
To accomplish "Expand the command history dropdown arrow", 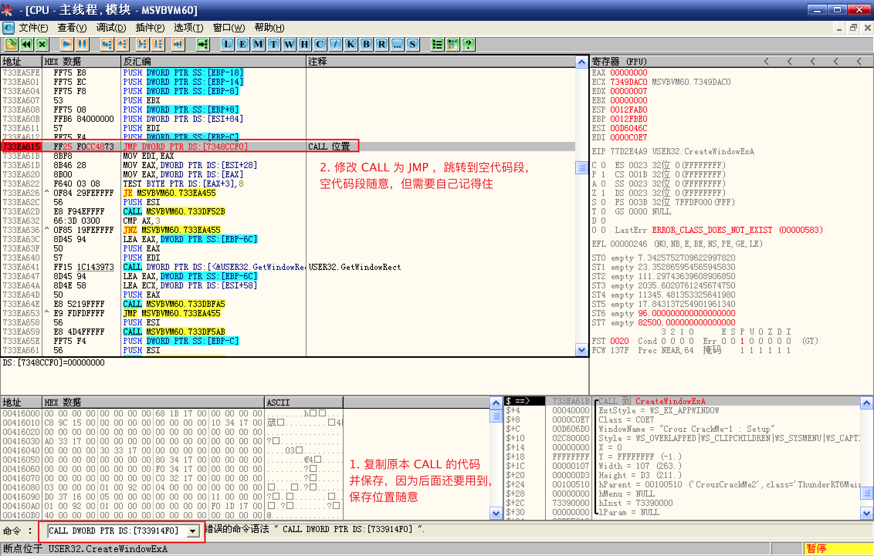I will pyautogui.click(x=193, y=531).
